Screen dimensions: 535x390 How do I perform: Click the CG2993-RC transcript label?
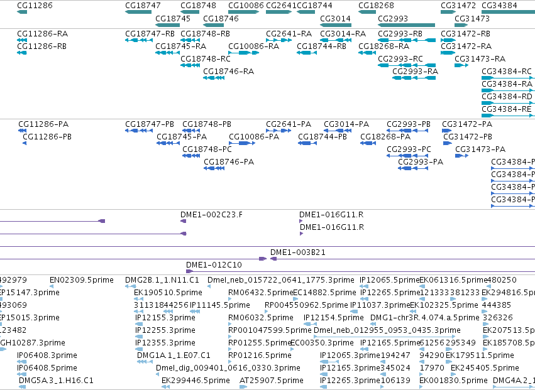(x=400, y=58)
